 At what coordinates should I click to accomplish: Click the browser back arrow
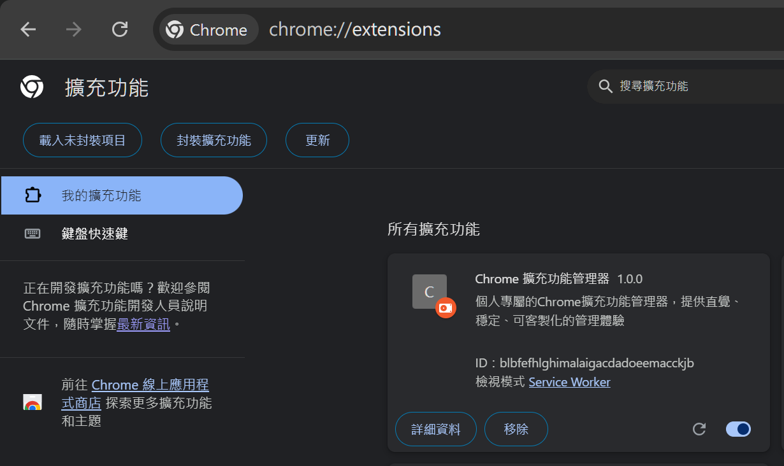point(28,29)
